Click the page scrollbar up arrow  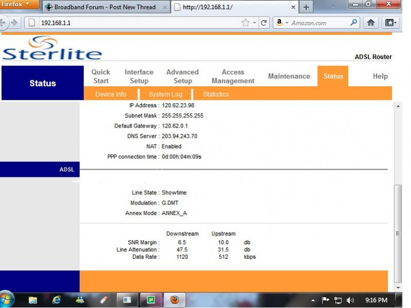coord(398,106)
